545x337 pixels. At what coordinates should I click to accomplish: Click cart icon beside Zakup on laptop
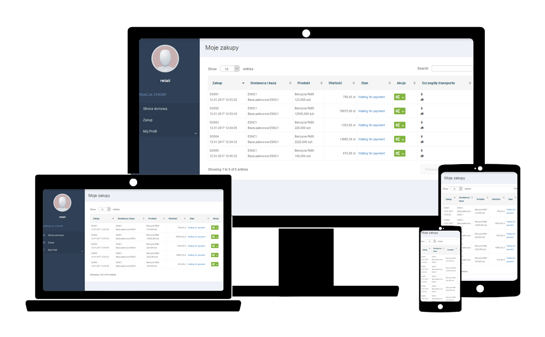click(x=44, y=242)
